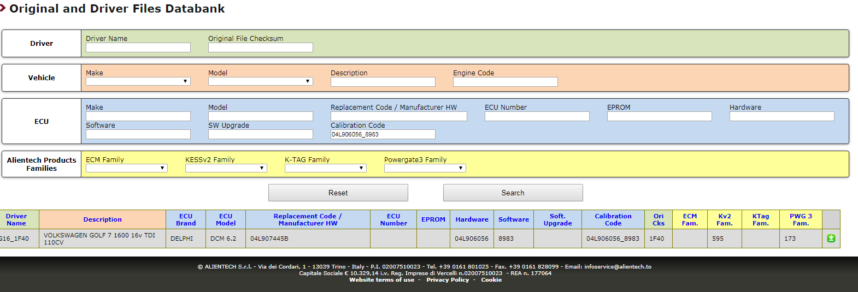Click the Engine Code input field
Screen dimensions: 858x292
click(x=506, y=82)
